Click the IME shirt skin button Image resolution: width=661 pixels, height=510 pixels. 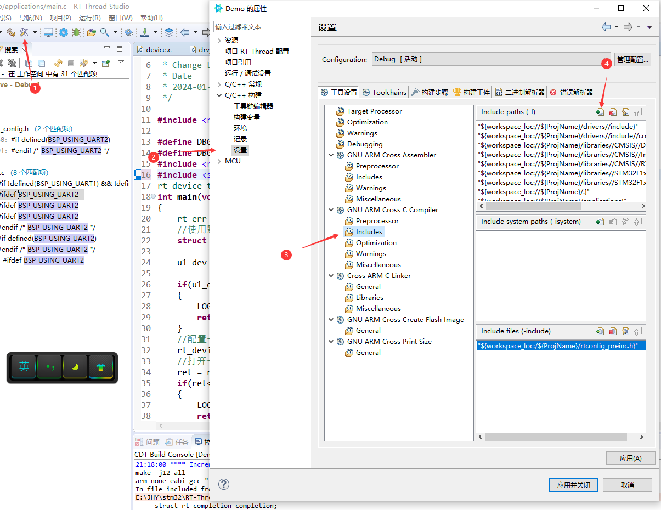[101, 367]
